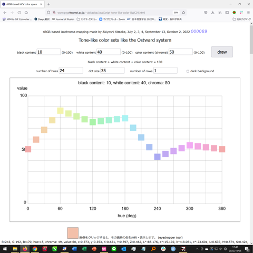Open the Zoom profile bookmark

pyautogui.click(x=112, y=19)
